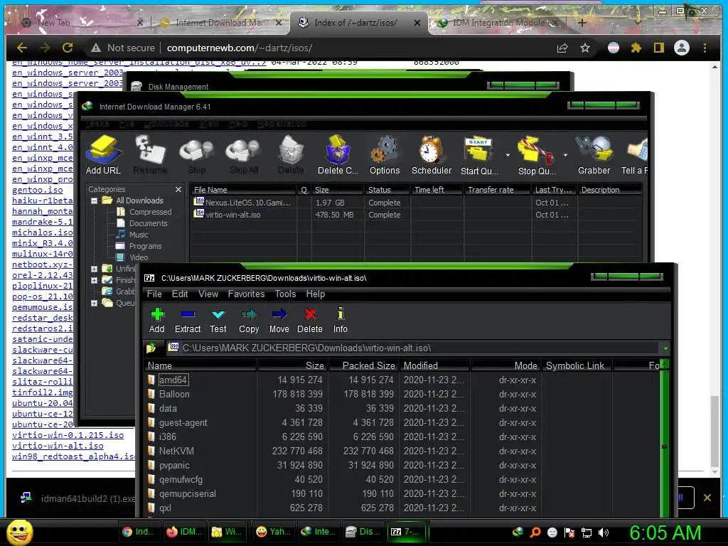This screenshot has width=728, height=546.
Task: Click Move in 7-Zip toolbar
Action: pos(279,321)
